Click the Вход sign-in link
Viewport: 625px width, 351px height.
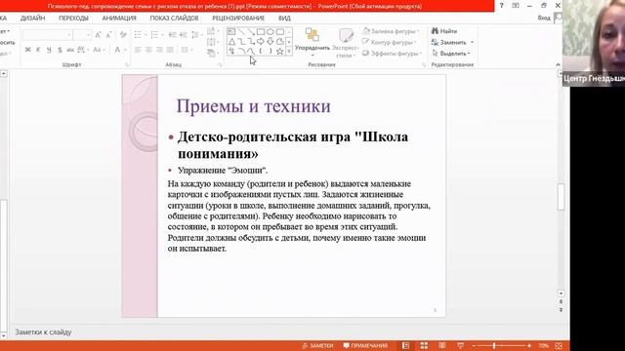544,18
